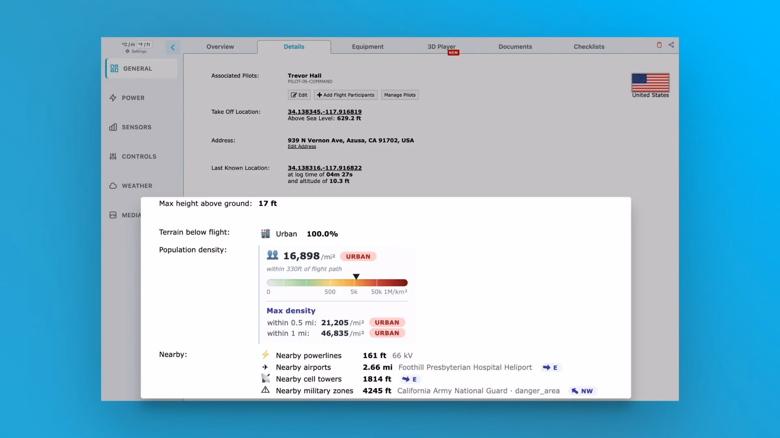Click Add Flight Participants button

click(346, 95)
